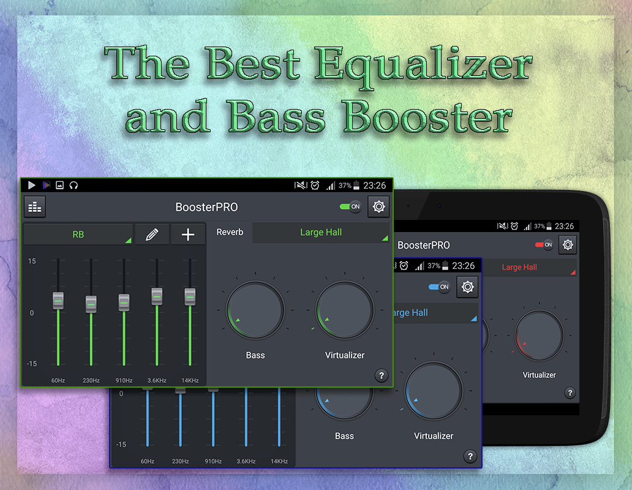
Task: Tap headphones icon in green window status bar
Action: (73, 186)
